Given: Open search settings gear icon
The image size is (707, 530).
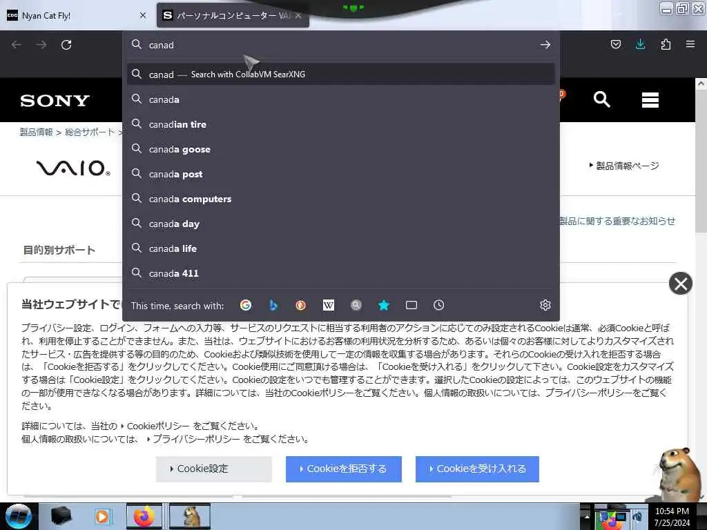Looking at the screenshot, I should pos(545,305).
